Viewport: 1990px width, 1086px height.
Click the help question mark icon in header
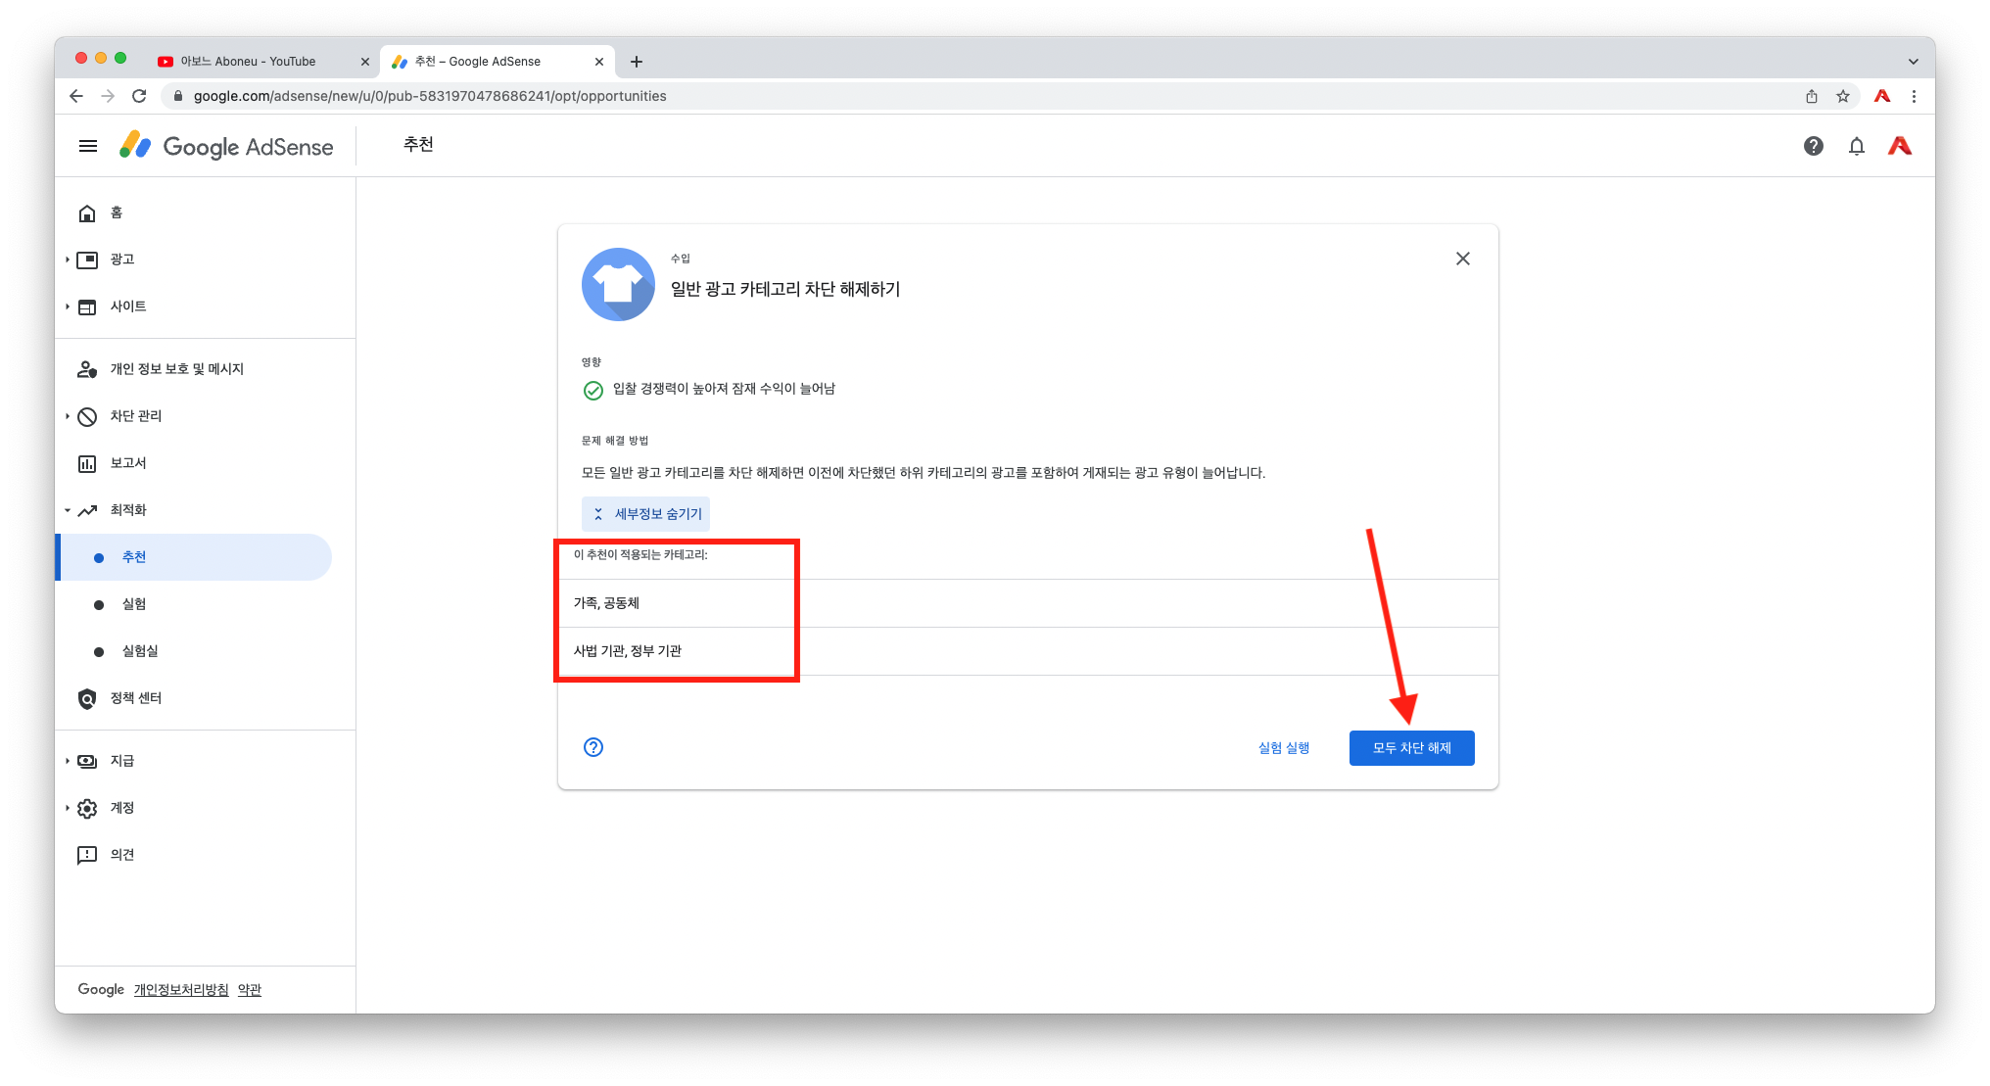point(1813,146)
